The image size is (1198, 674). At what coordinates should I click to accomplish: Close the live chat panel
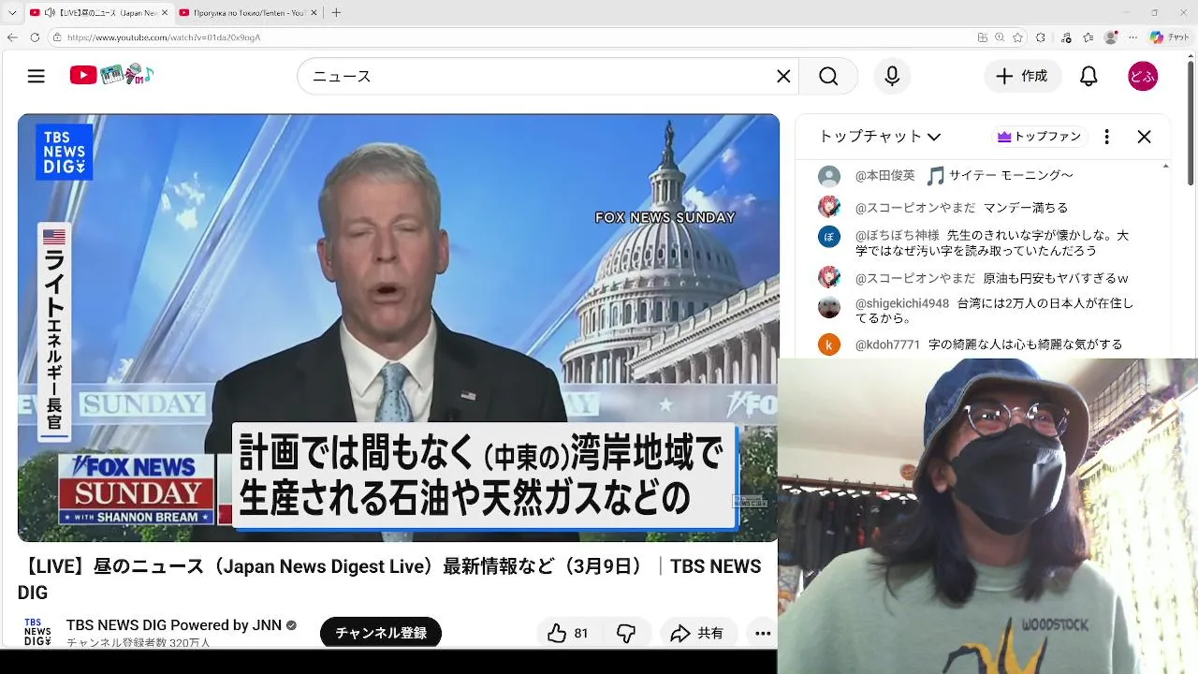coord(1144,137)
